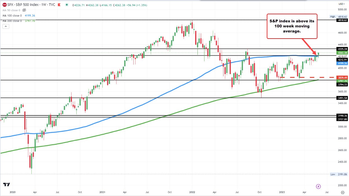Click the TradingView logo

(x=6, y=185)
